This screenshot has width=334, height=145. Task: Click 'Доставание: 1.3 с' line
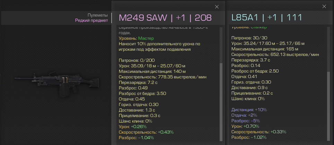138,110
